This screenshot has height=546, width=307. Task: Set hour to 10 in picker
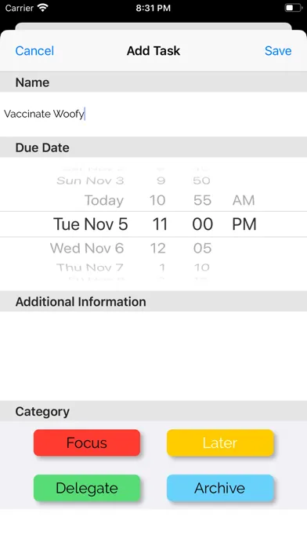[x=157, y=200]
